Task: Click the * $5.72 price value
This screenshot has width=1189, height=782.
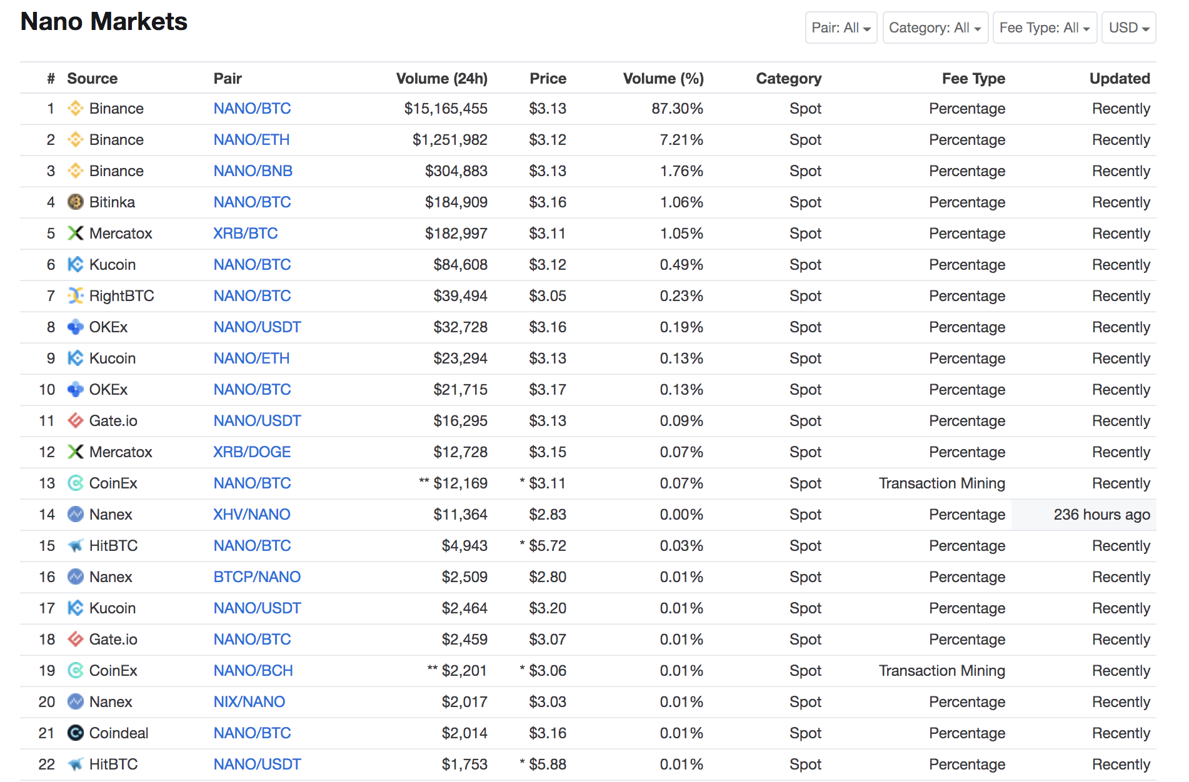Action: (x=543, y=546)
